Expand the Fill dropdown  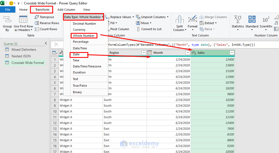point(116,23)
